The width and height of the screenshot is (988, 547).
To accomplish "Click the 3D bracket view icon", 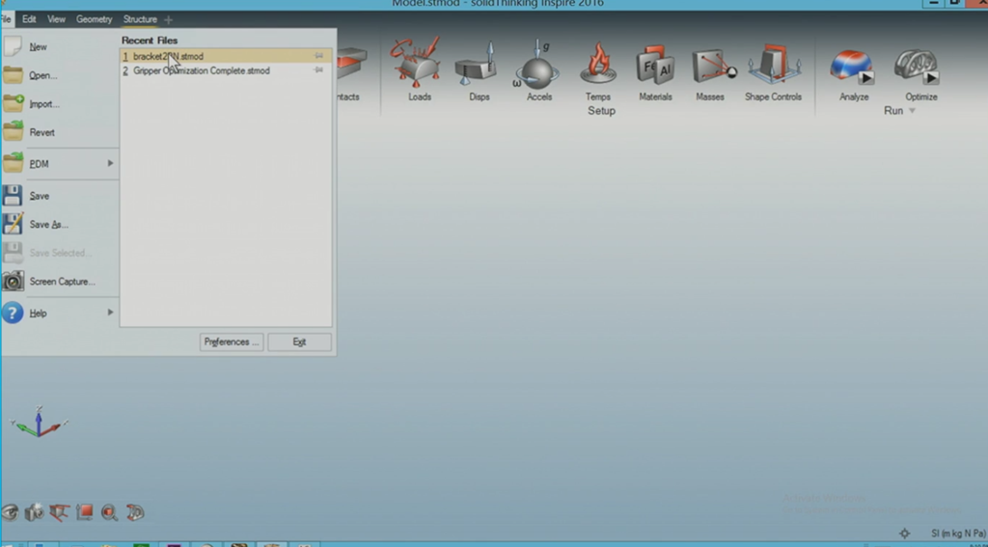I will (135, 512).
